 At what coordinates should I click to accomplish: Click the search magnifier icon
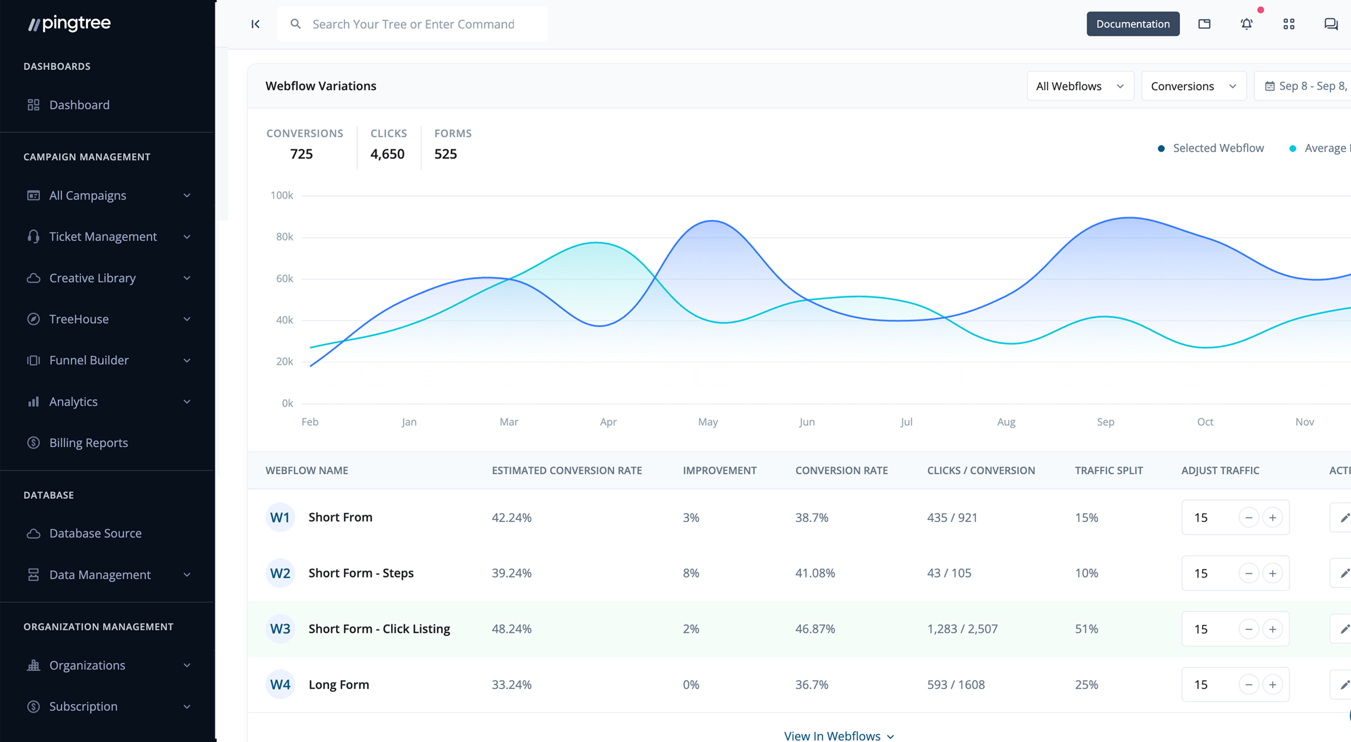296,24
